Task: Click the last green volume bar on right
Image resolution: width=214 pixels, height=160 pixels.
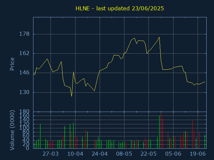Action: [x=205, y=141]
